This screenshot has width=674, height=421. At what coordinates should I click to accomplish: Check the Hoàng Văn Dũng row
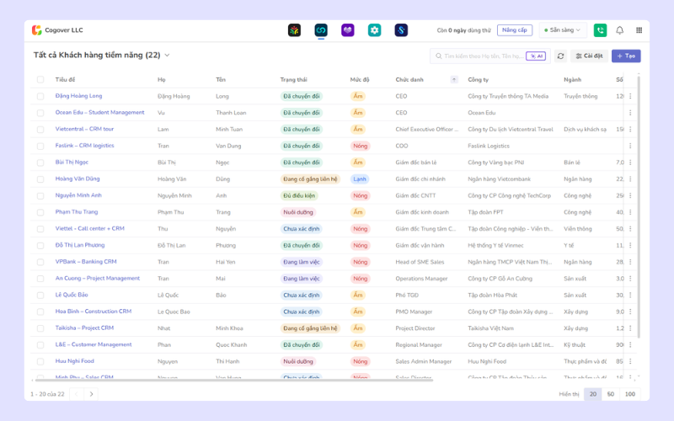(40, 179)
